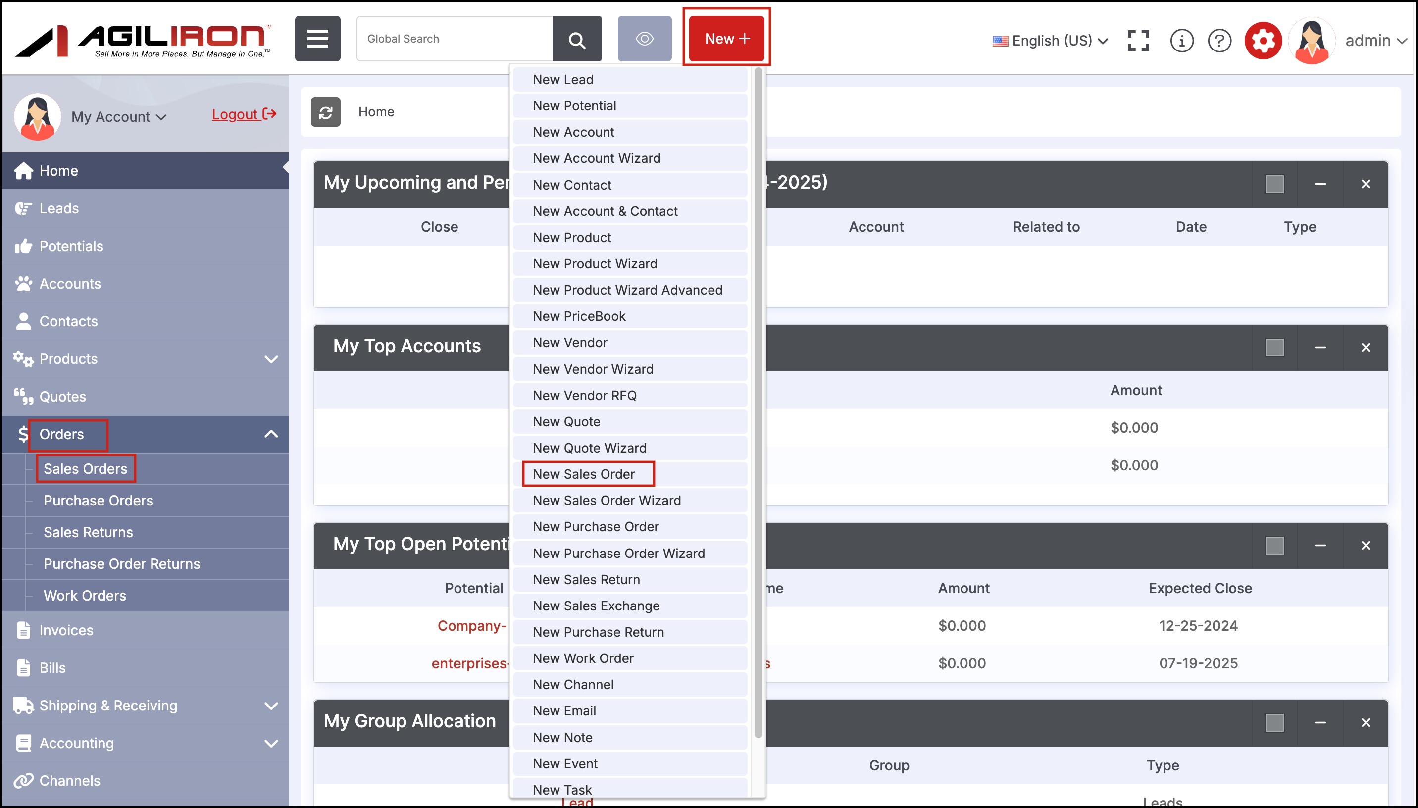Toggle the My Top Accounts widget square
The width and height of the screenshot is (1418, 808).
point(1274,348)
